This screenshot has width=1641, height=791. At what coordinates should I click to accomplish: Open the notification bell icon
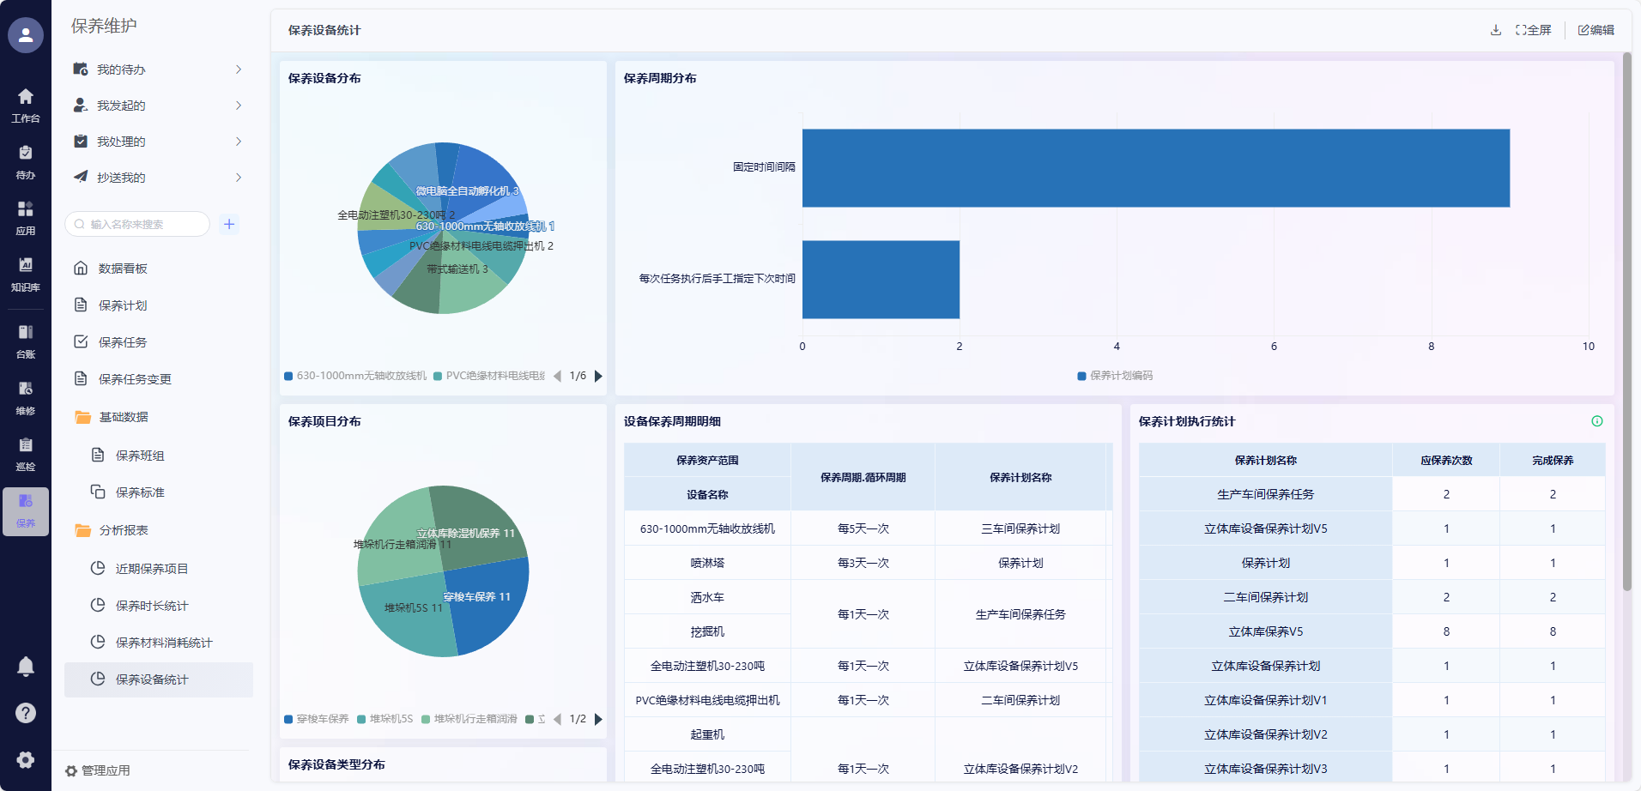click(26, 666)
